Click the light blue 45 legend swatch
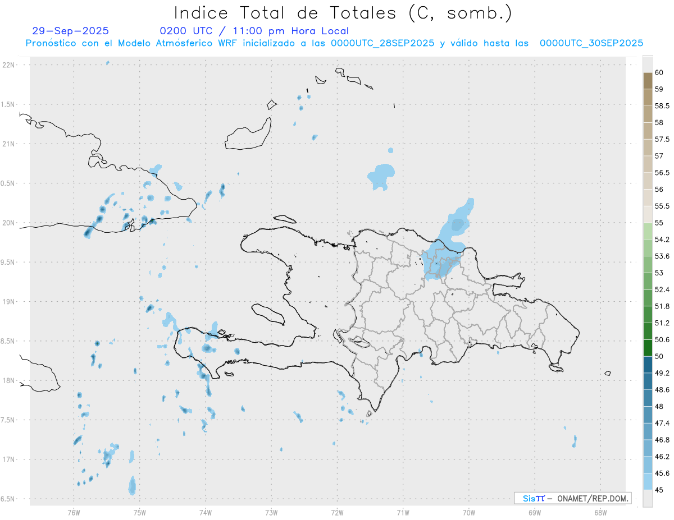 (x=648, y=482)
